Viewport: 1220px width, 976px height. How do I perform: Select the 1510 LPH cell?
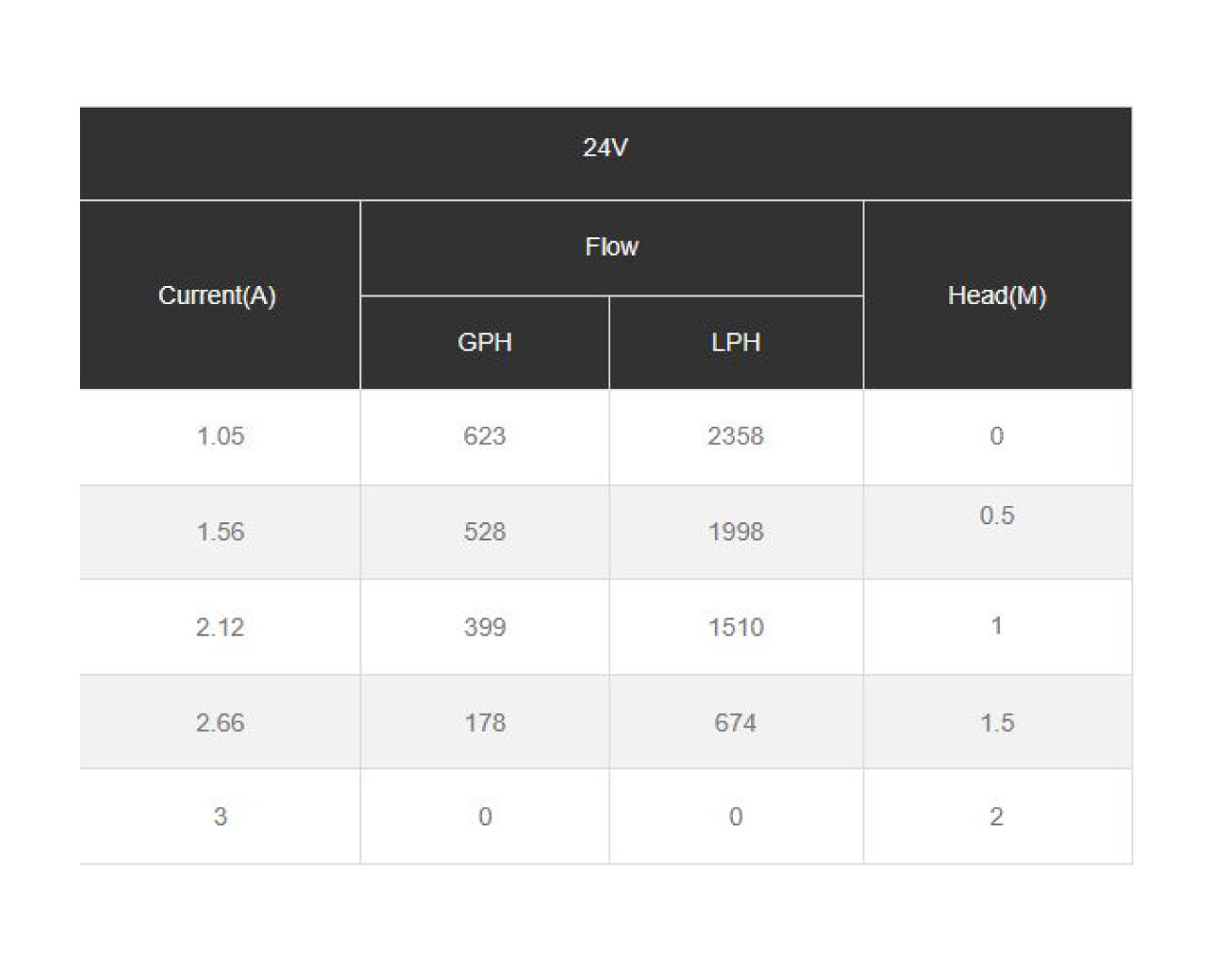736,627
